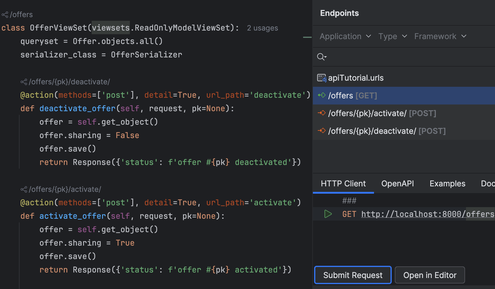Expand the Type filter dropdown
The height and width of the screenshot is (289, 495).
pyautogui.click(x=393, y=36)
